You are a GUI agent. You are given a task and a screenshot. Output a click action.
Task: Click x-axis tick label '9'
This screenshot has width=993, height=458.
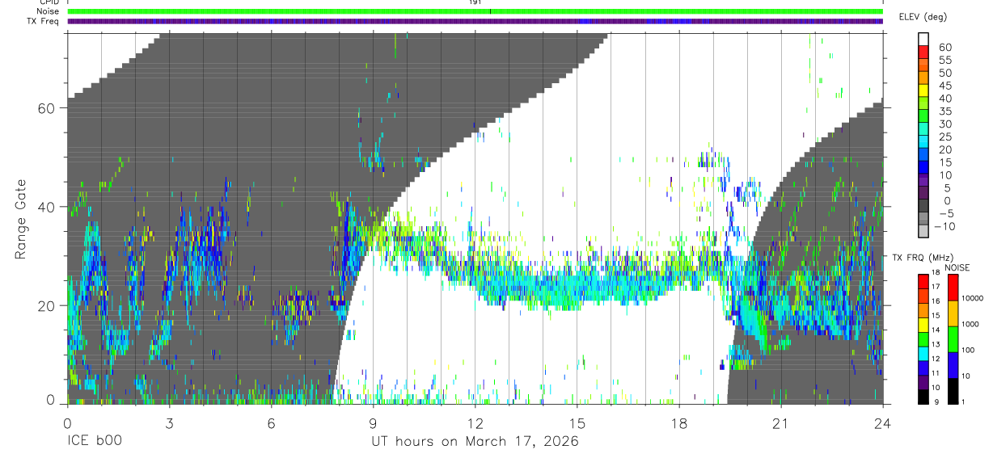pos(373,423)
